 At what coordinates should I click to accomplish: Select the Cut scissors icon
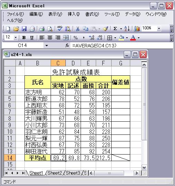78,29
